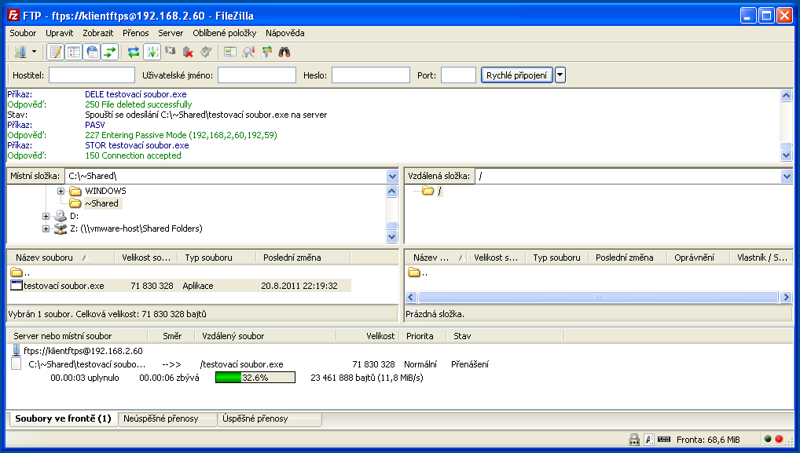Open directory listing filters icon
800x453 pixels.
click(x=230, y=52)
